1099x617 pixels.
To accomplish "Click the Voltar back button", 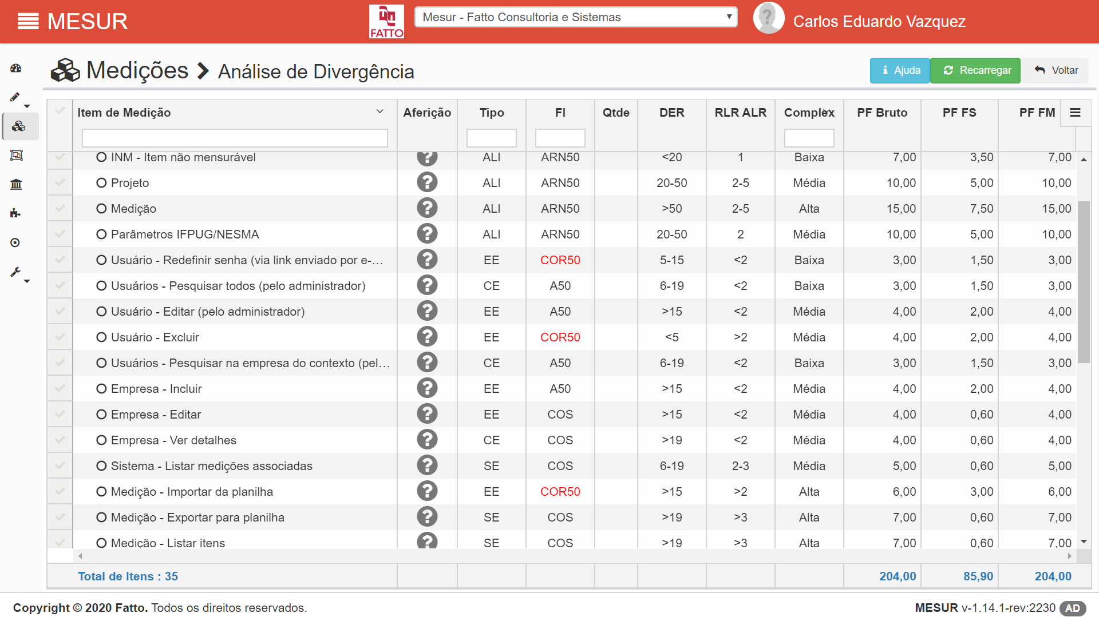I will click(1056, 70).
